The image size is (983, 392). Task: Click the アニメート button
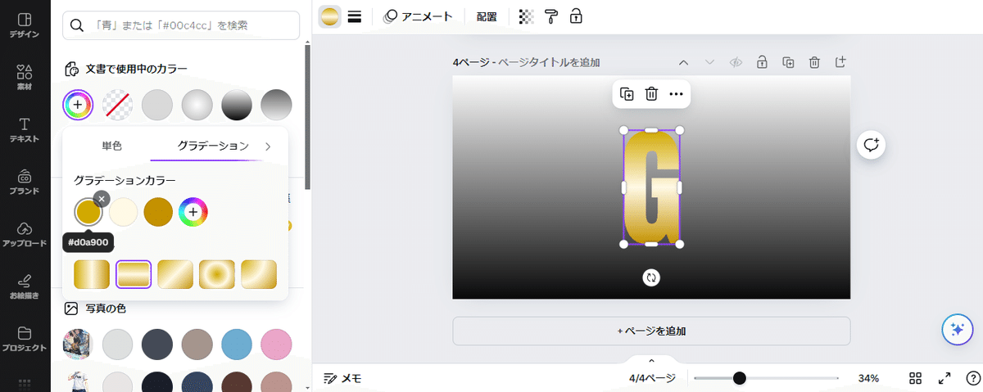click(418, 16)
